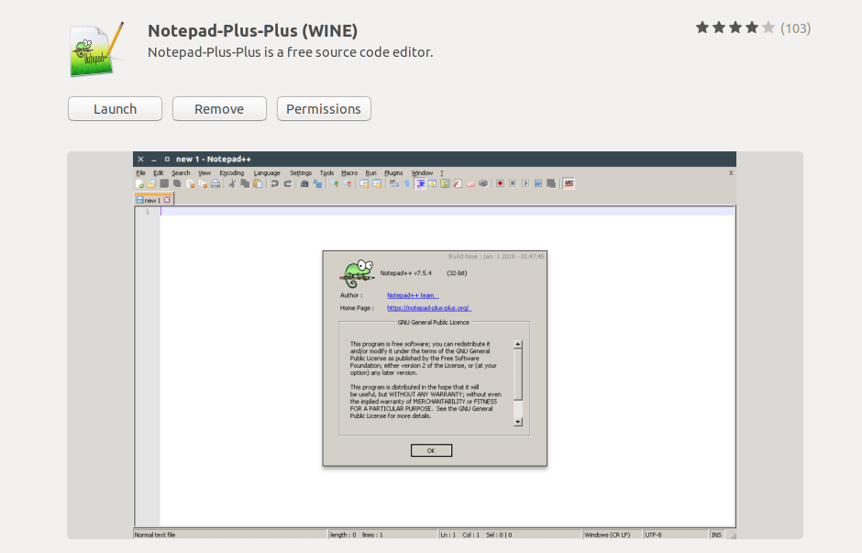
Task: Click the (103) review count
Action: coord(795,28)
